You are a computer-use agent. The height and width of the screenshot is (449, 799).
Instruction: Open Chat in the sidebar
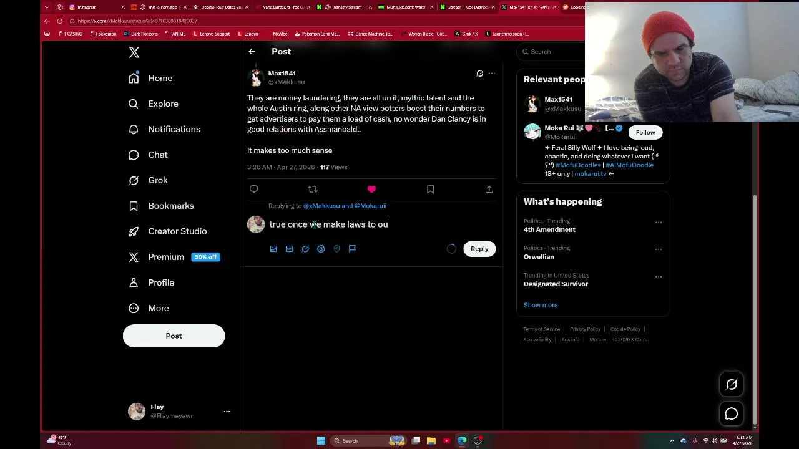[148, 155]
